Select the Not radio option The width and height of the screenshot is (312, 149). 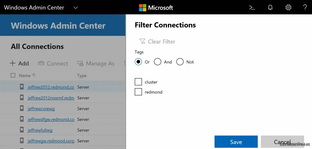pyautogui.click(x=180, y=62)
